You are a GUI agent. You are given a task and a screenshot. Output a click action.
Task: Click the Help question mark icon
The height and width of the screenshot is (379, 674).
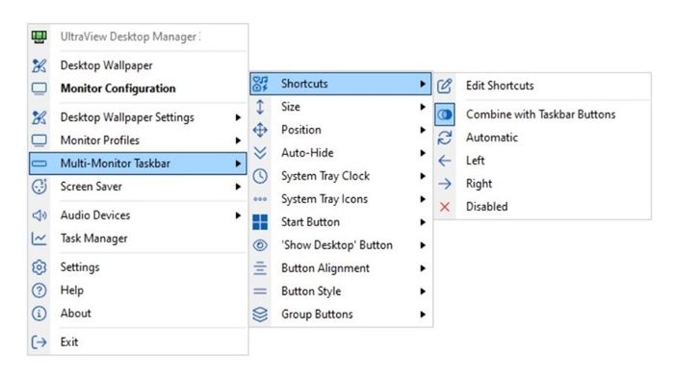39,291
